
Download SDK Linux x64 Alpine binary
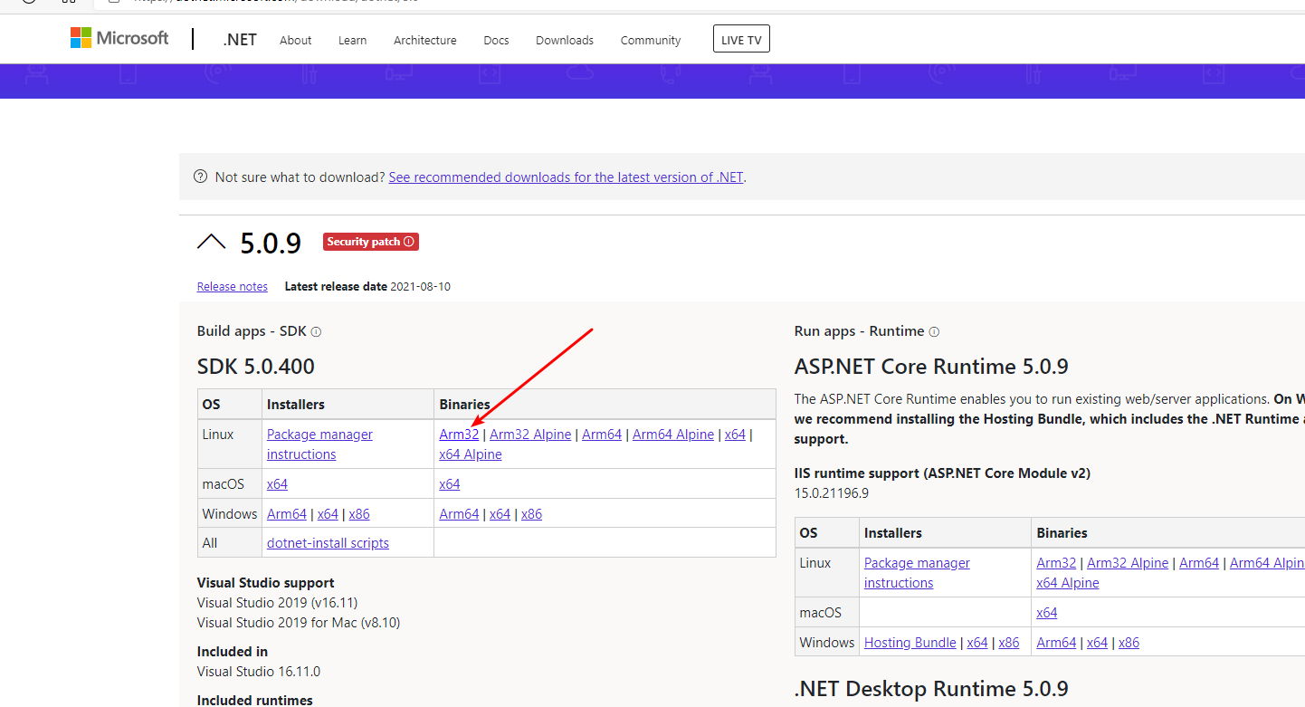(x=471, y=454)
